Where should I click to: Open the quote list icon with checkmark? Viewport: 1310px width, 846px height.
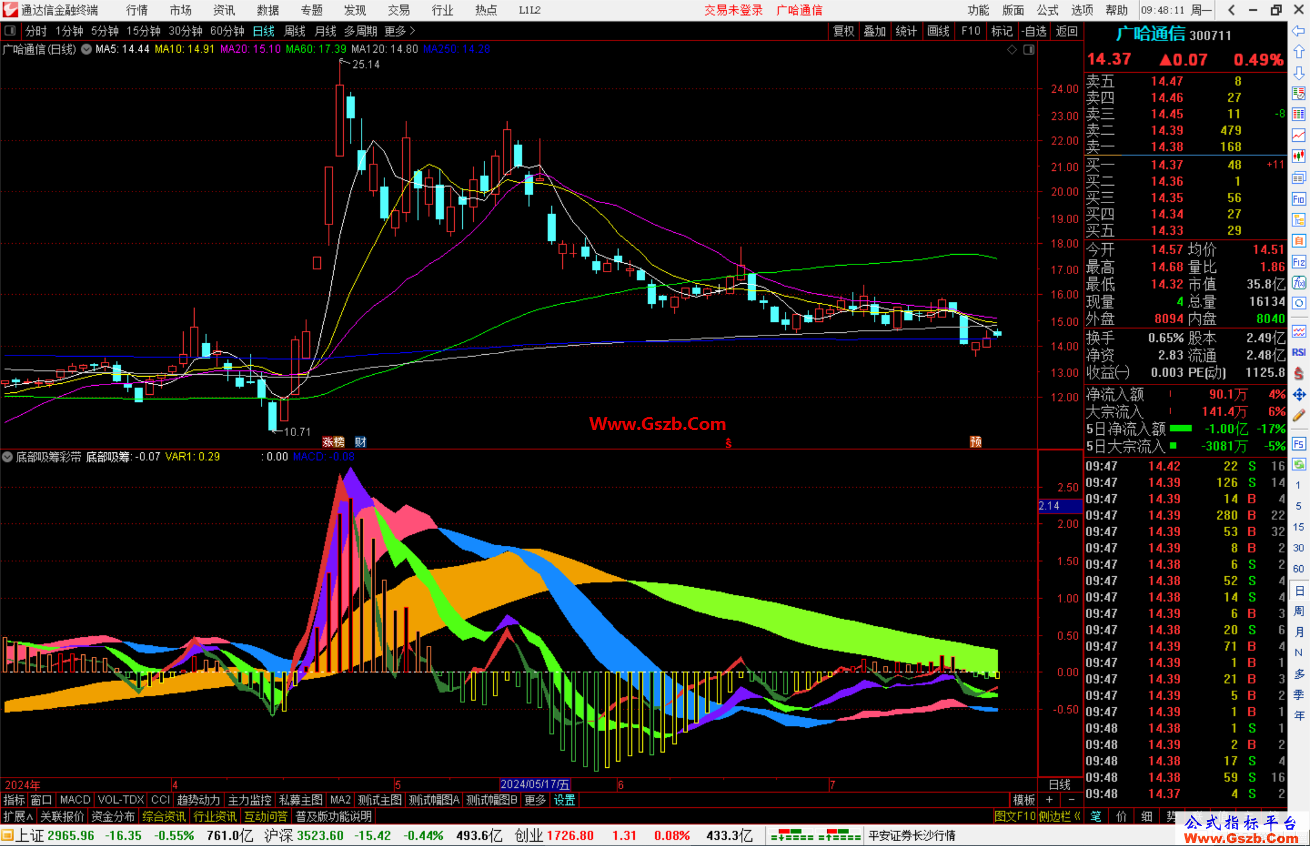pos(1298,93)
